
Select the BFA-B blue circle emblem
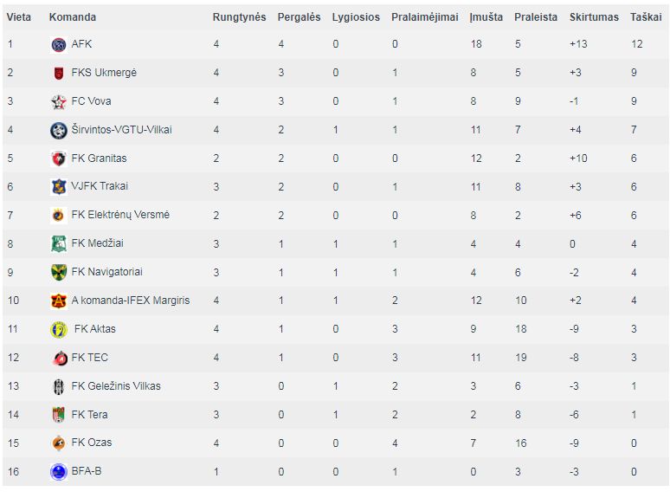pyautogui.click(x=59, y=472)
